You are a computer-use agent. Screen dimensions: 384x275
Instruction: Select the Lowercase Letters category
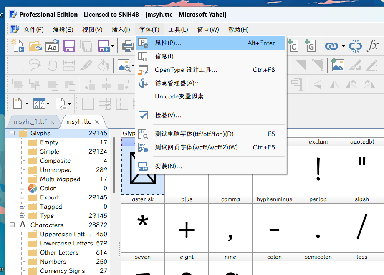point(67,243)
